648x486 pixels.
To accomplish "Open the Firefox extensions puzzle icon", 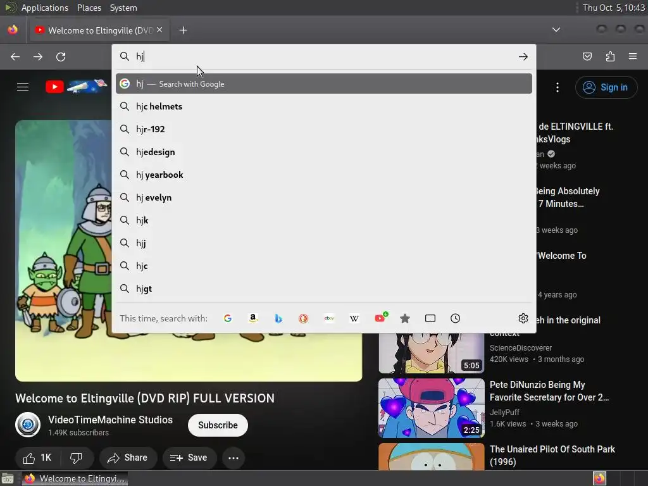I will [610, 56].
